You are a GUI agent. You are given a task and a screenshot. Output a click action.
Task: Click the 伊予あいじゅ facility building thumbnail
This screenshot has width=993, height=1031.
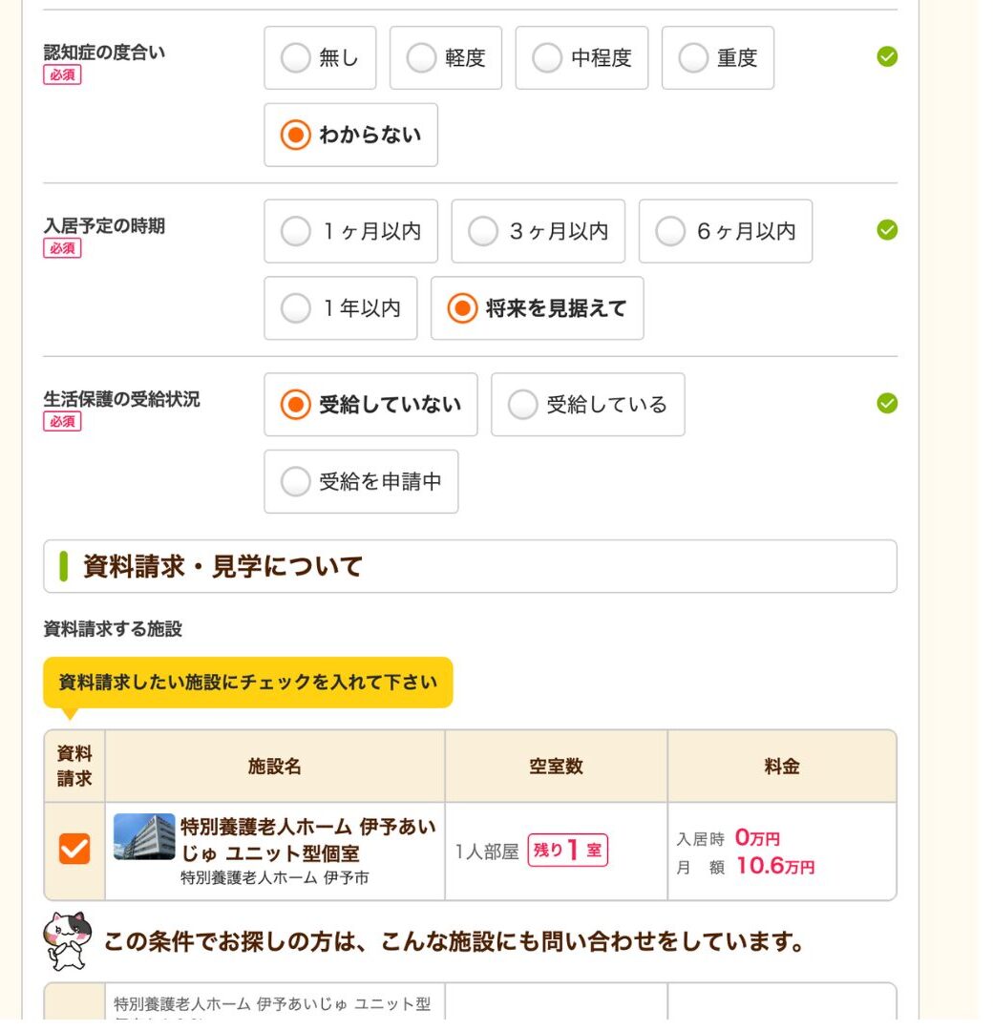(x=144, y=837)
